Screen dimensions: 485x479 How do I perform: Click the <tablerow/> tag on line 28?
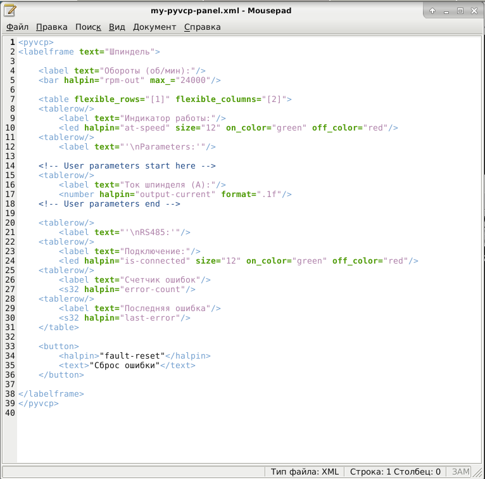[x=66, y=299]
